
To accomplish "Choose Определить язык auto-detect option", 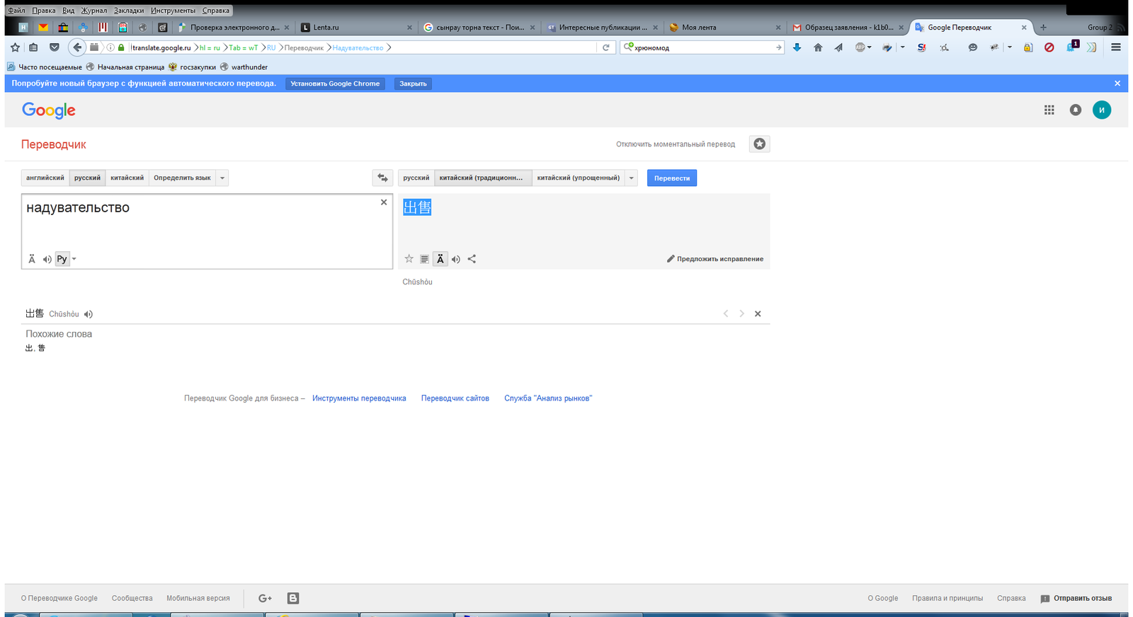I will pos(182,178).
